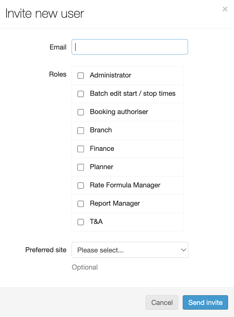This screenshot has width=234, height=317.
Task: Click the Rate Formula Manager label
Action: pos(125,185)
